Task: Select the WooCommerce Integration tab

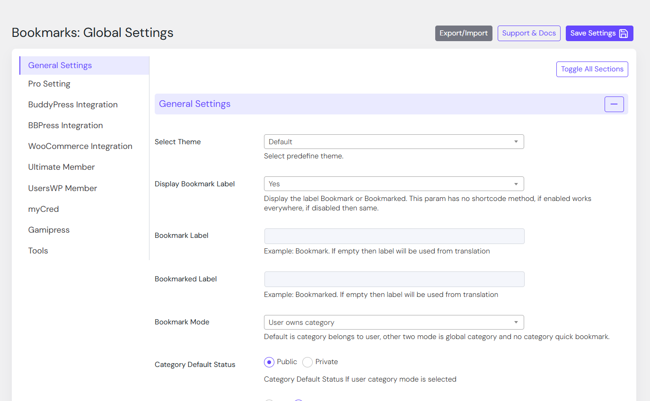Action: (x=80, y=146)
